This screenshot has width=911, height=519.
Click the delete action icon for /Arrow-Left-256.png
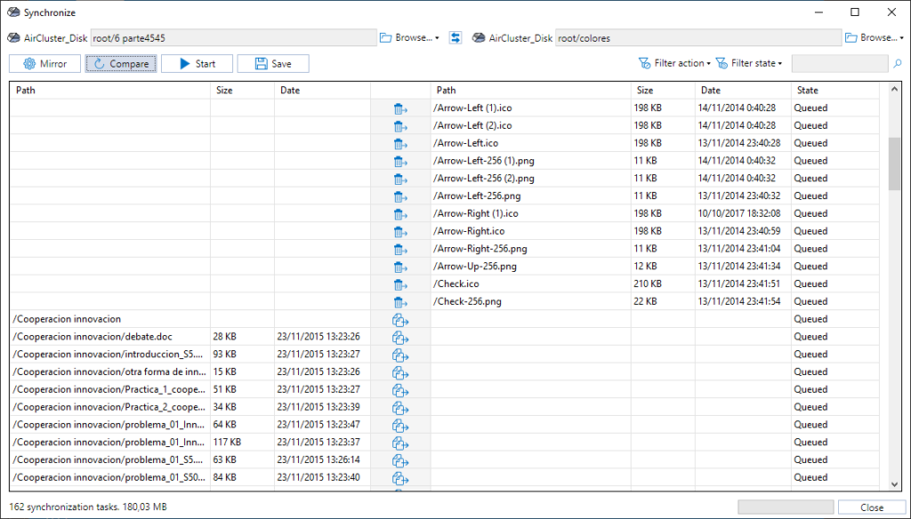400,196
